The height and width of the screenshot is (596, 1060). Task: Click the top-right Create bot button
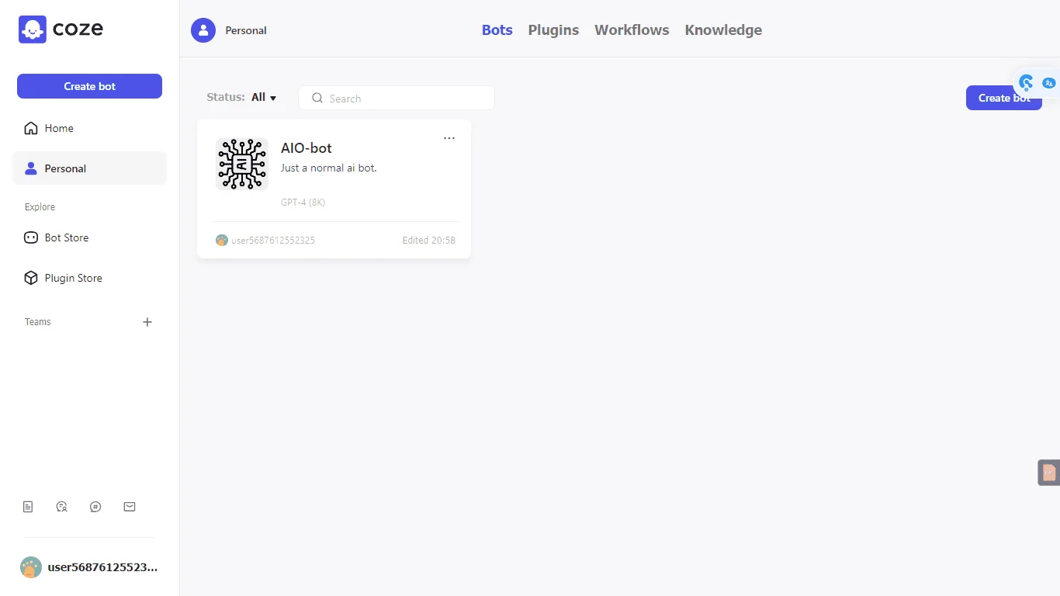(1004, 98)
